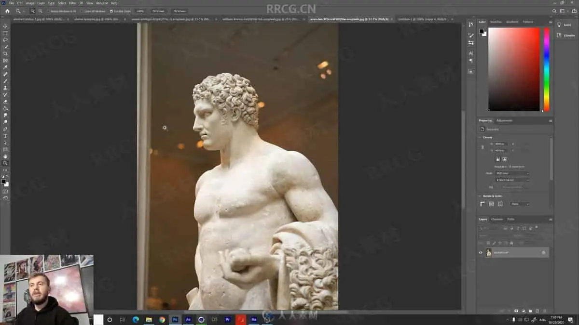Hide the Background layer with eye icon

(481, 252)
